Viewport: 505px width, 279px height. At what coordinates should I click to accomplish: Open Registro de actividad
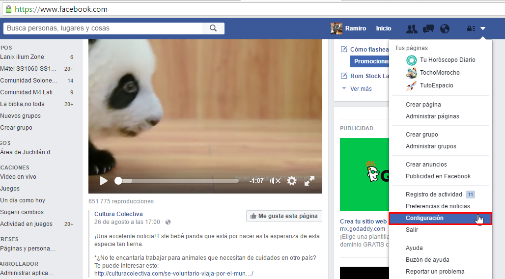[434, 195]
